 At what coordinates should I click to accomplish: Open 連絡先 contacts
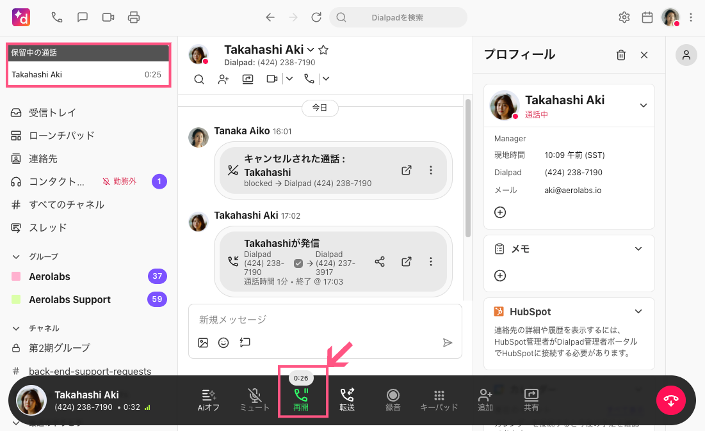(34, 159)
